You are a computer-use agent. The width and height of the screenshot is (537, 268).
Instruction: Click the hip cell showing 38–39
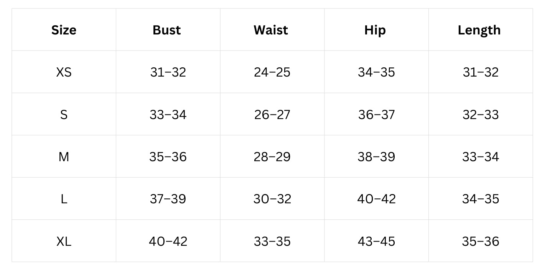(x=376, y=157)
